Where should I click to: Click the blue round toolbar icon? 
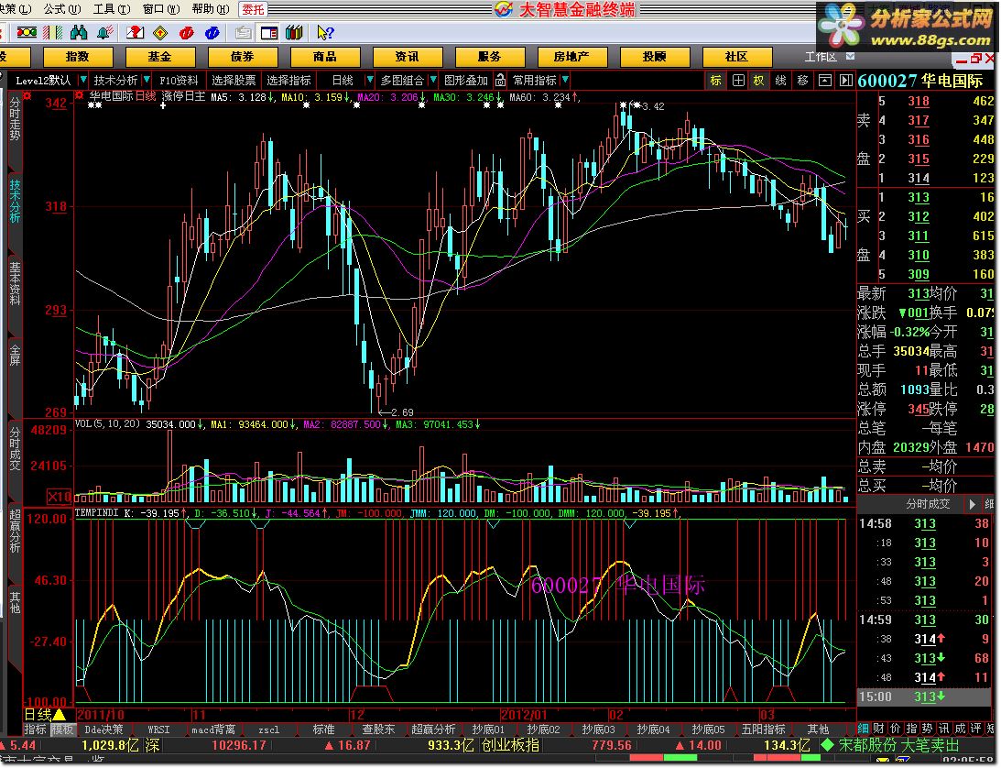pyautogui.click(x=212, y=32)
